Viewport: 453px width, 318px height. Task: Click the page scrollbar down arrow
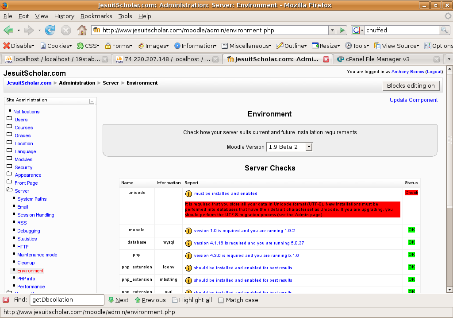click(x=449, y=289)
